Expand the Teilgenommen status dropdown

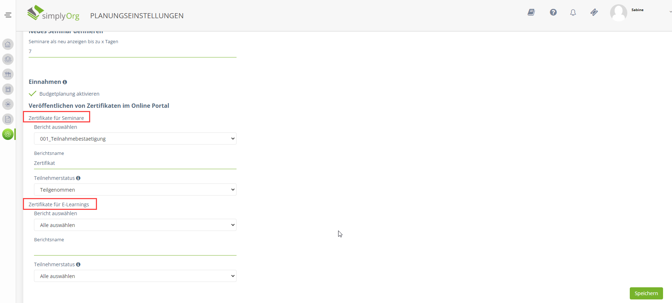click(135, 190)
